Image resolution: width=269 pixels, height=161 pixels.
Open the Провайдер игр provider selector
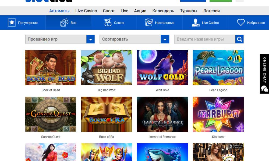coord(60,39)
